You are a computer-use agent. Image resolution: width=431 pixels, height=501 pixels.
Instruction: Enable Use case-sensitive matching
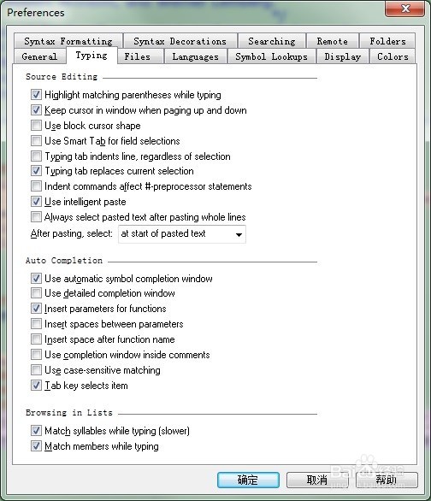[x=36, y=369]
